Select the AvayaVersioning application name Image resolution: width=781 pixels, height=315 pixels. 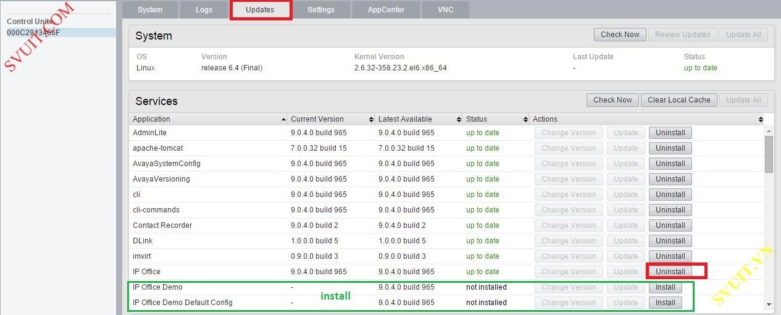(161, 179)
